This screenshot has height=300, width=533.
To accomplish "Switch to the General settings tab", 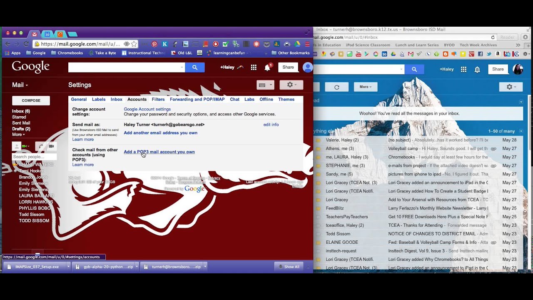I will 79,99.
